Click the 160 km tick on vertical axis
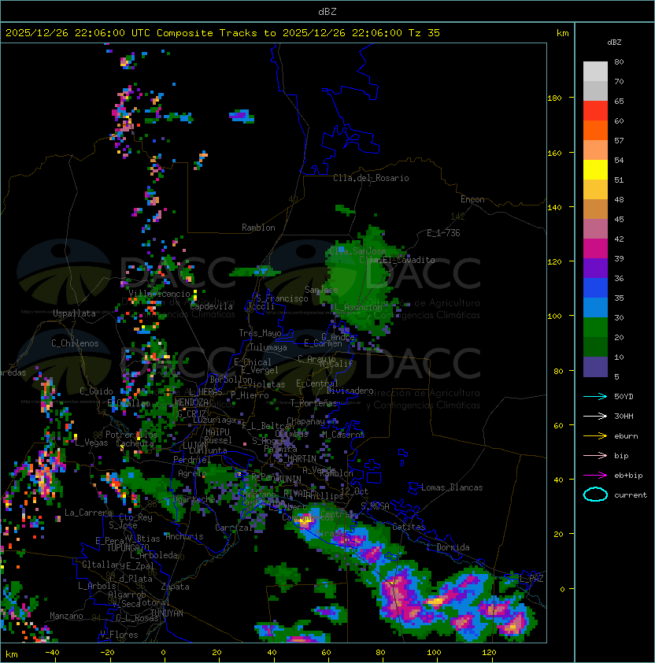Screen dimensions: 655x663 click(x=554, y=153)
